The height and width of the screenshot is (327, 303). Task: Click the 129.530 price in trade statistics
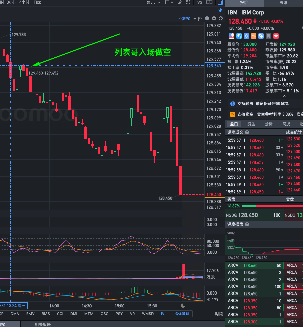(x=293, y=139)
